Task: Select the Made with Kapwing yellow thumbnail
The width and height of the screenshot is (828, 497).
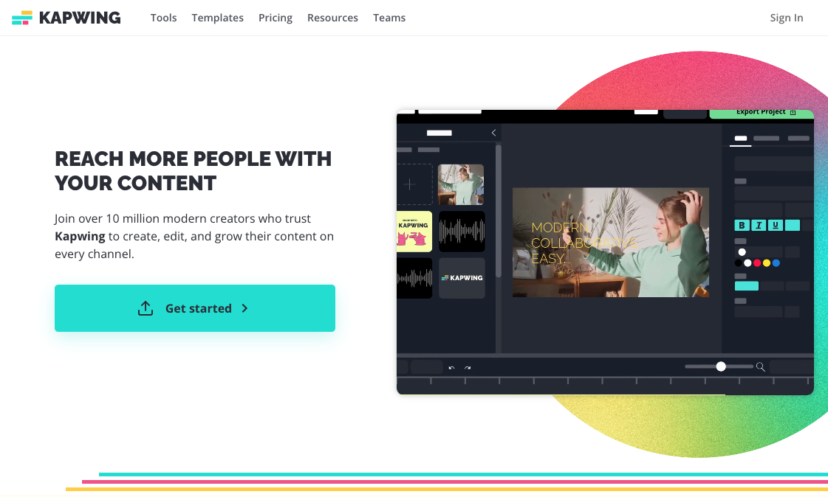Action: [x=414, y=232]
